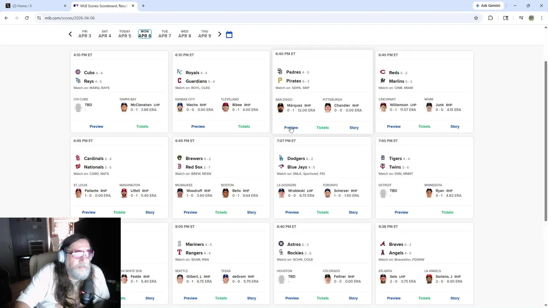Click the Dodgers team logo
Image resolution: width=548 pixels, height=308 pixels.
click(281, 158)
